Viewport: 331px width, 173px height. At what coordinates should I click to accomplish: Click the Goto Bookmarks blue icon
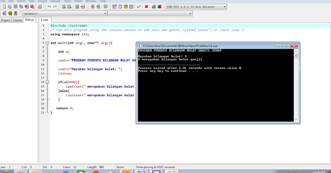click(15, 13)
